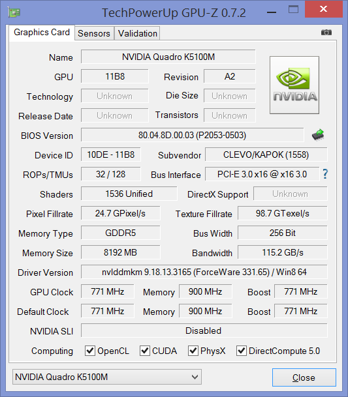The height and width of the screenshot is (397, 348).
Task: Click the Default Clock value 771 MHz
Action: coord(108,311)
